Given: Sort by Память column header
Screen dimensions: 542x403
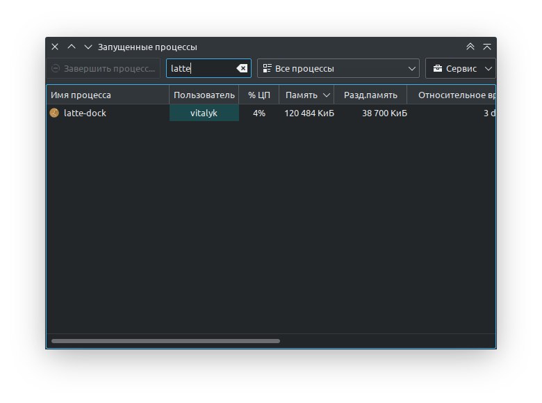Looking at the screenshot, I should coord(306,95).
